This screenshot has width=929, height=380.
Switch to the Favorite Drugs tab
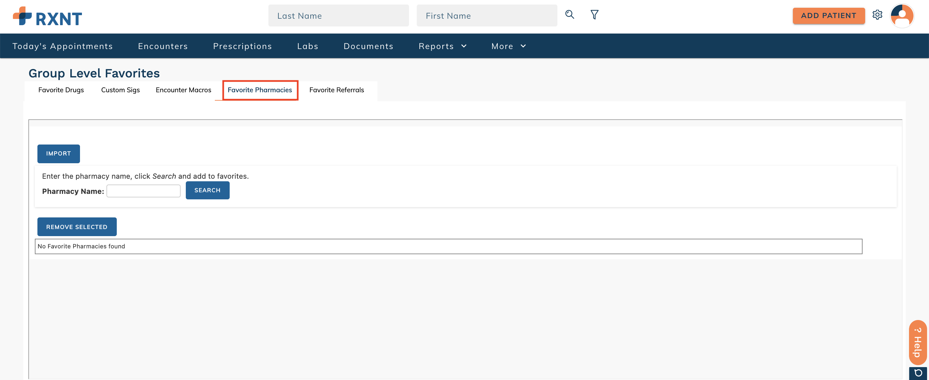(61, 90)
